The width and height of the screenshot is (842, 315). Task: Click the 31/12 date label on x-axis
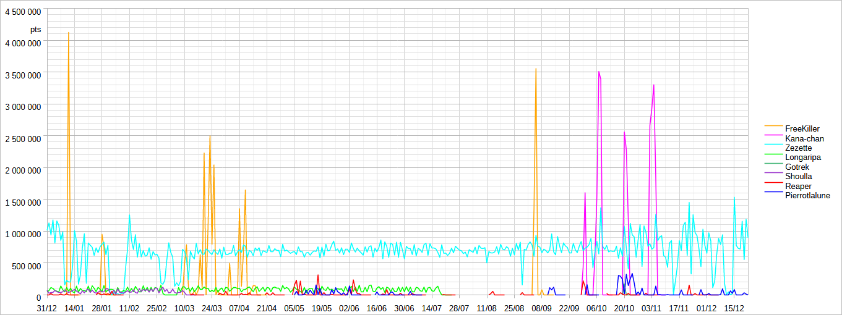pyautogui.click(x=47, y=308)
